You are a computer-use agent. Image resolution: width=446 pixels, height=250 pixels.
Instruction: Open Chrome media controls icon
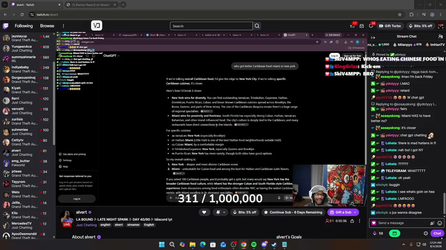point(424,15)
